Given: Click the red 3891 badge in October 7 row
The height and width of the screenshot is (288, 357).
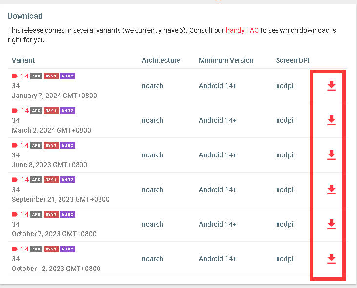Looking at the screenshot, I should click(x=51, y=214).
